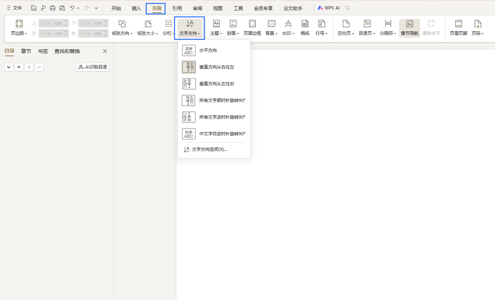Click the Redo arrow icon

(x=87, y=8)
